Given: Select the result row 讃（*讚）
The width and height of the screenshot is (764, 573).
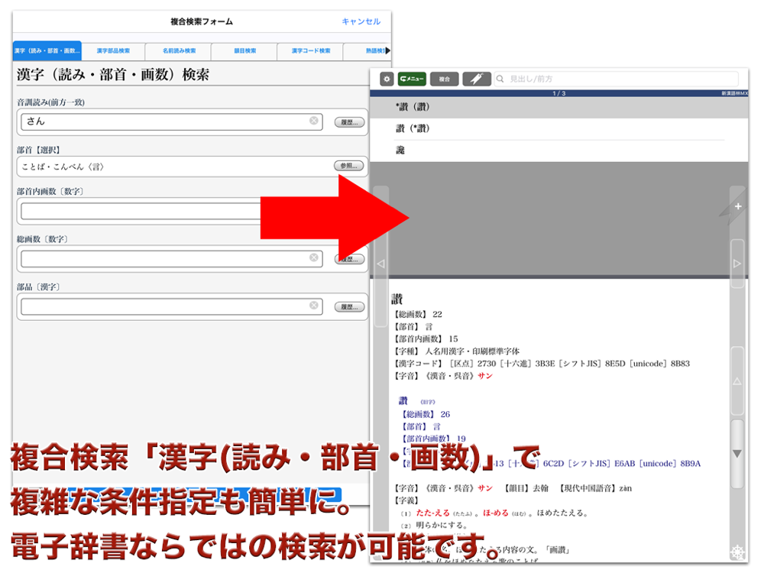Looking at the screenshot, I should [559, 128].
